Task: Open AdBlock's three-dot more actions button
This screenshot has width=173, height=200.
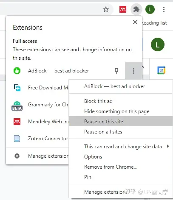Action: 133,71
